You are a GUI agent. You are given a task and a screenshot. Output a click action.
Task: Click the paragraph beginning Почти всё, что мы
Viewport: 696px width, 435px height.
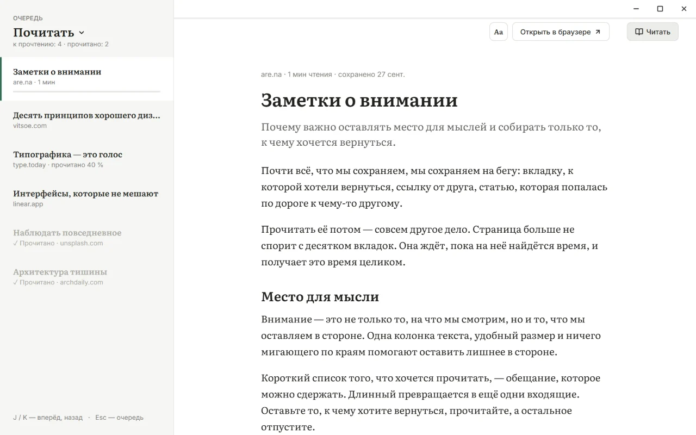pos(434,187)
